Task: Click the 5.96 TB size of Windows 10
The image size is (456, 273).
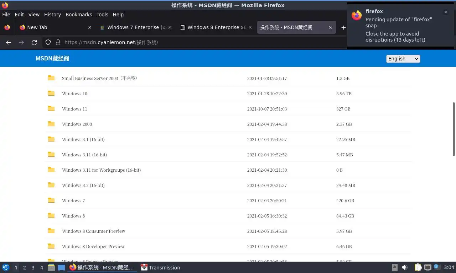Action: [344, 93]
